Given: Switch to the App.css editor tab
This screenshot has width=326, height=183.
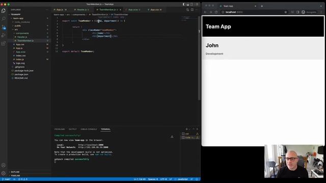Looking at the screenshot, I should point(155,10).
